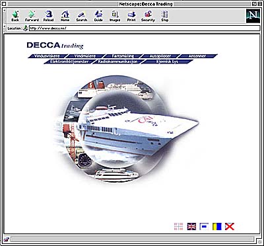Open the Home page icon
This screenshot has width=264, height=246.
(65, 17)
